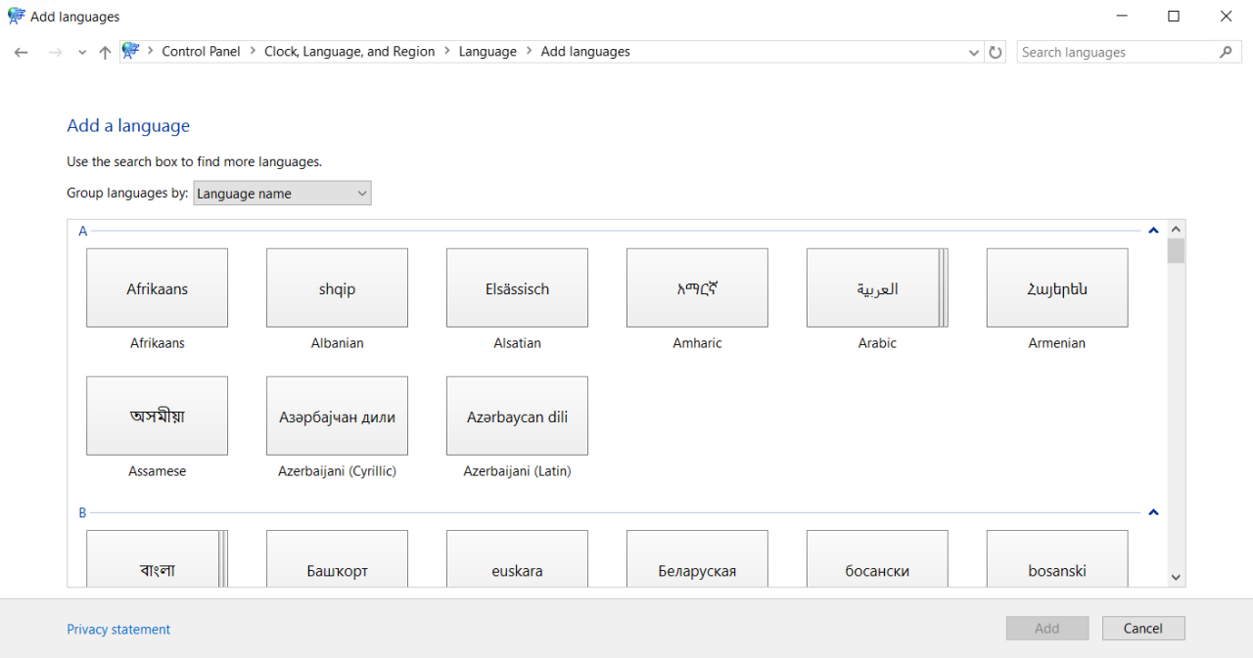The image size is (1253, 658).
Task: Expand the chevron after Clock, Language, and Region
Action: coord(447,52)
